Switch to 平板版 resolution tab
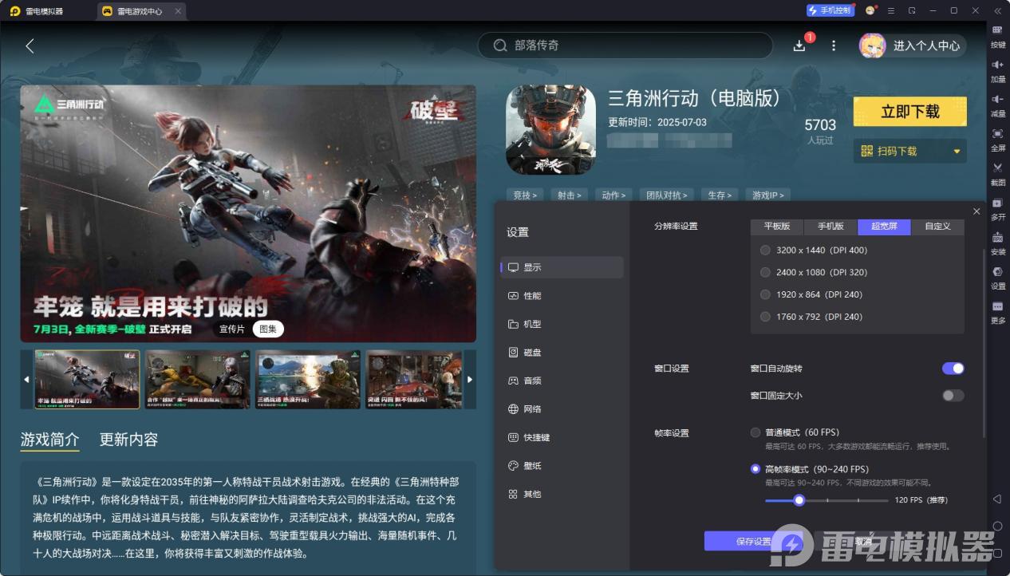Screen dimensions: 1010x576 777,227
